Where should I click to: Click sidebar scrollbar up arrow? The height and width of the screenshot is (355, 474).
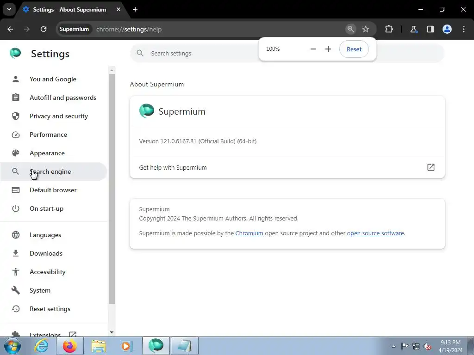(112, 70)
